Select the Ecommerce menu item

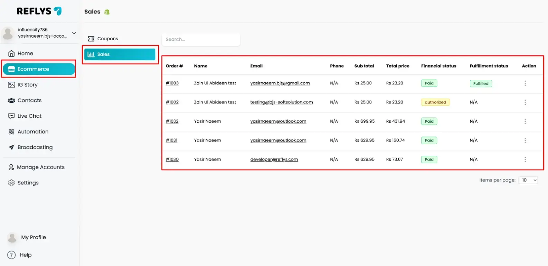pos(39,69)
